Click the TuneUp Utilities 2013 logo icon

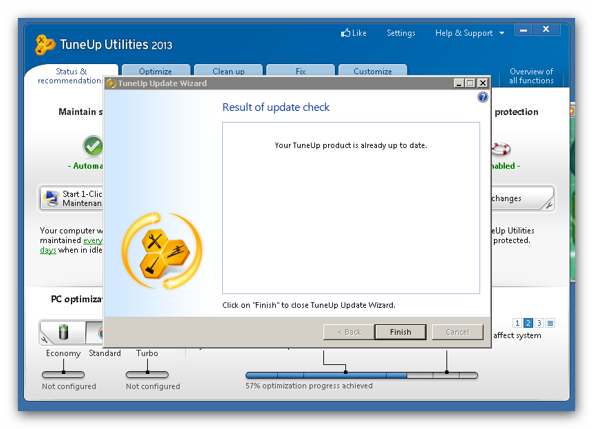point(45,45)
